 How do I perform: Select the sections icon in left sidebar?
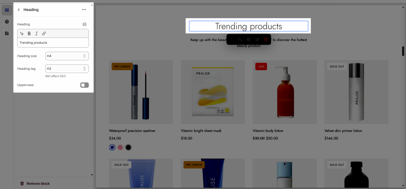point(7,10)
